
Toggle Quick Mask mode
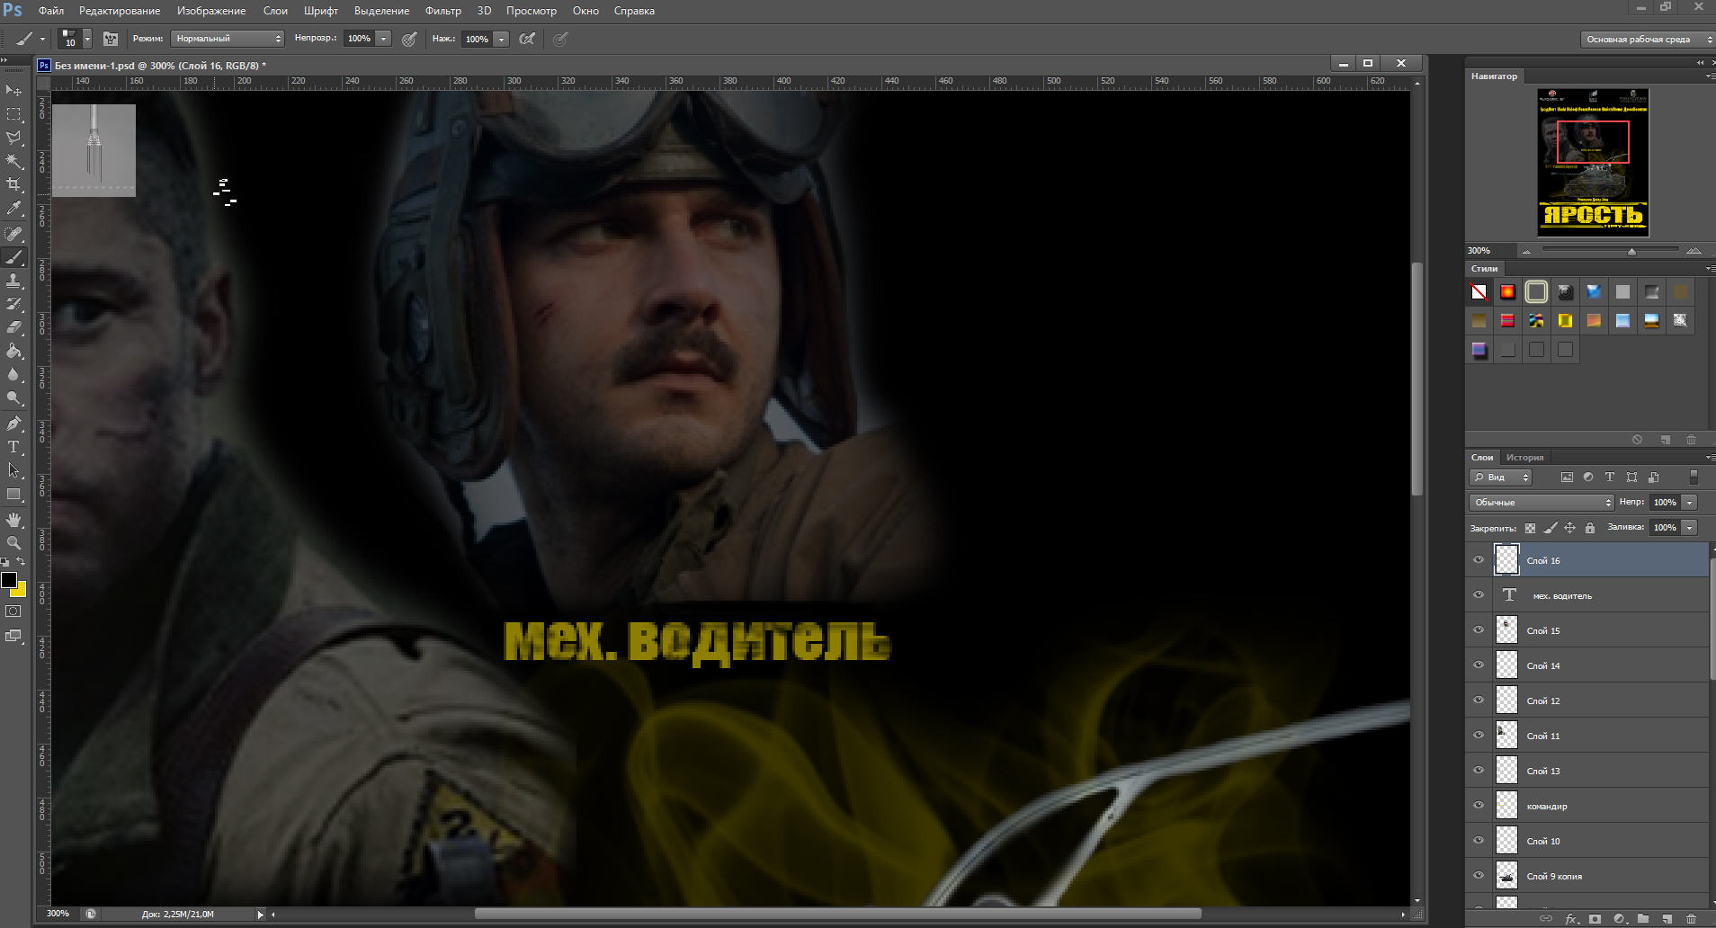(x=13, y=611)
